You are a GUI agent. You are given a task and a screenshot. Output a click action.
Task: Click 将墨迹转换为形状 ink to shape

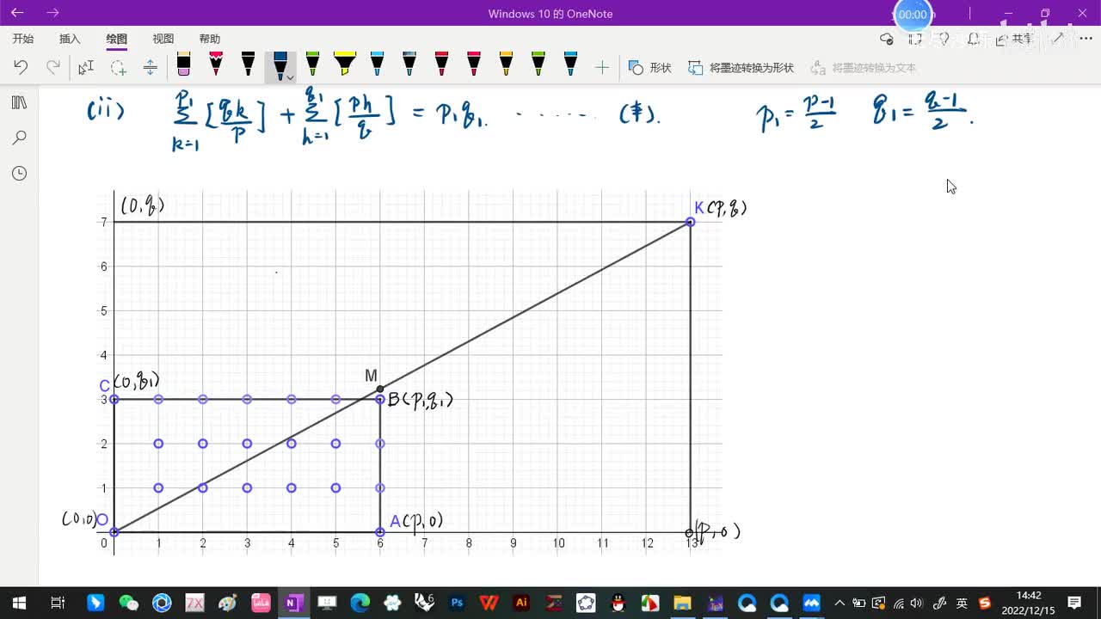point(741,67)
